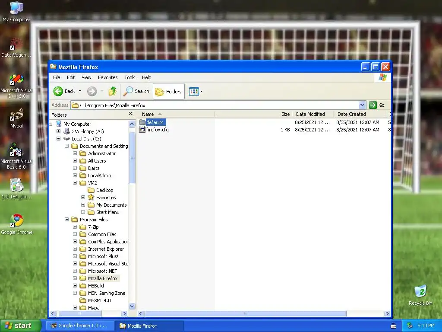Click Windows logo in the menu bar corner
The height and width of the screenshot is (332, 442).
pos(382,77)
